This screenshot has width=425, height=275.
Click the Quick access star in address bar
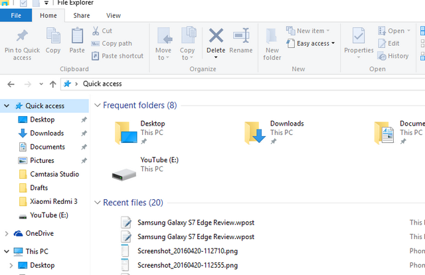[67, 84]
